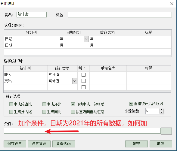This screenshot has width=177, height=151.
Task: Click the 标题 text field at top
Action: tap(120, 14)
